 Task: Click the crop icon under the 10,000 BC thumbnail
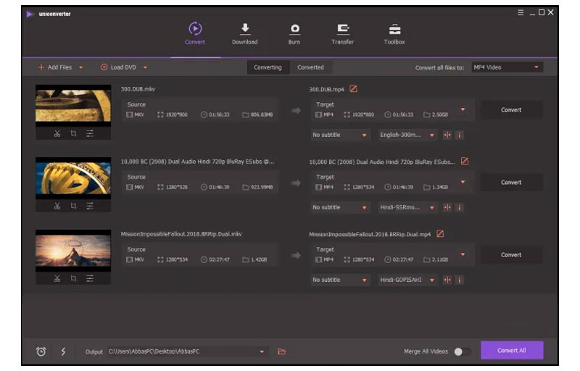(73, 206)
